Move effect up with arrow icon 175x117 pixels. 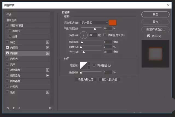[14, 108]
